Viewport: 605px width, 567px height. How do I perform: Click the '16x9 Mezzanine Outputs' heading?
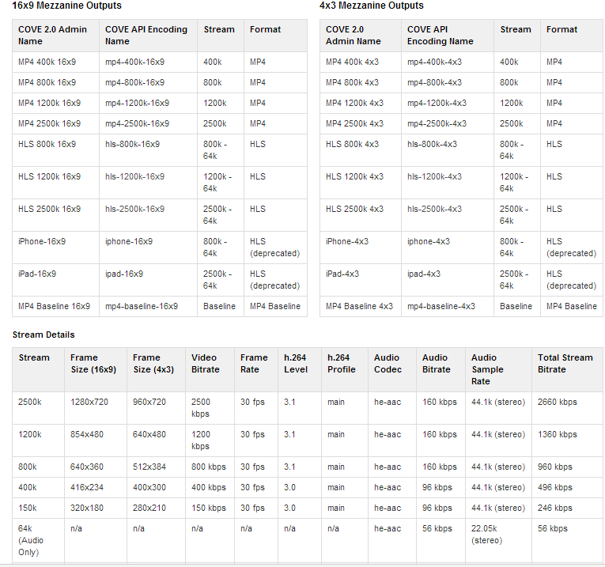[x=66, y=6]
